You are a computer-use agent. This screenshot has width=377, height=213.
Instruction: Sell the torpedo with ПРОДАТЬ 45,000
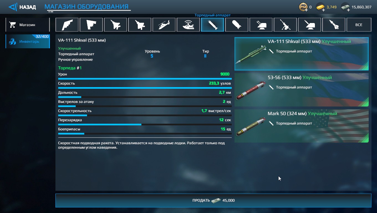tap(213, 200)
